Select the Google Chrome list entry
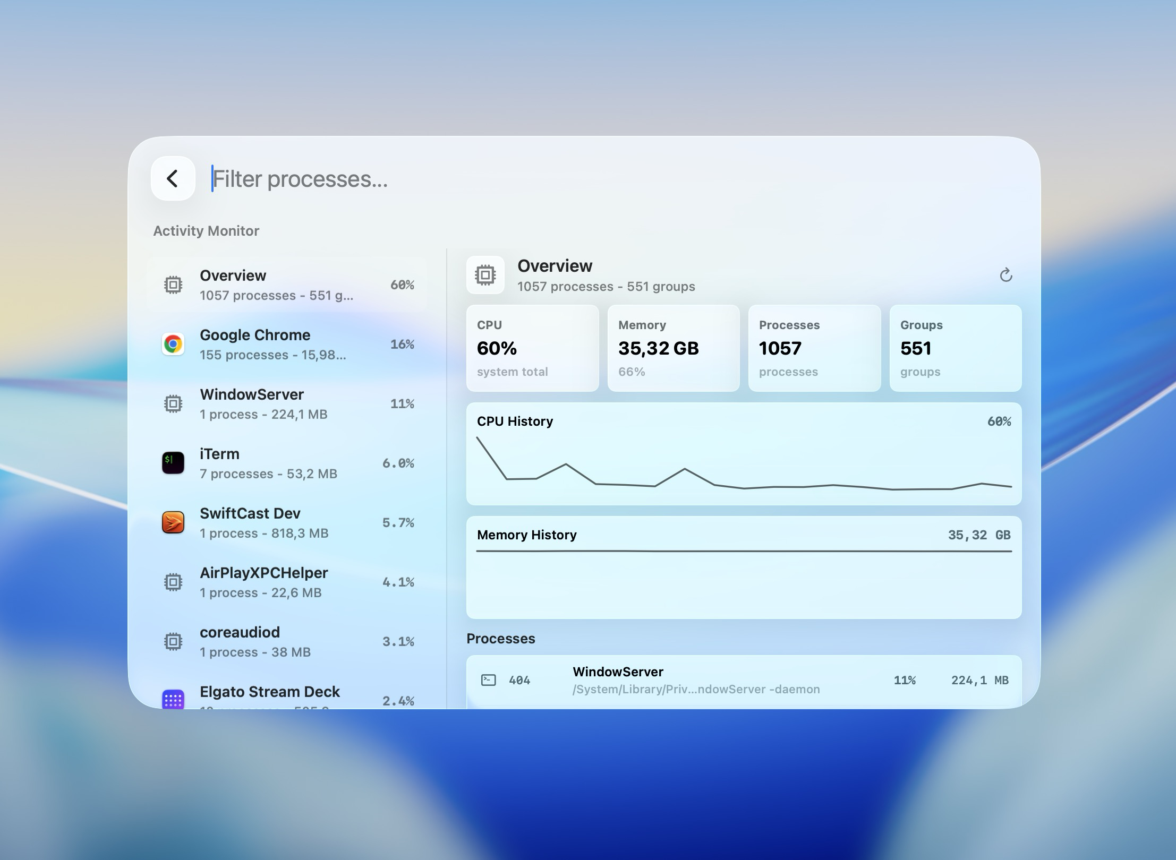Image resolution: width=1176 pixels, height=860 pixels. (287, 345)
